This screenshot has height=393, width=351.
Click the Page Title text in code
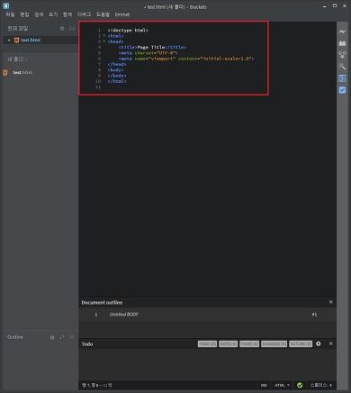point(151,47)
